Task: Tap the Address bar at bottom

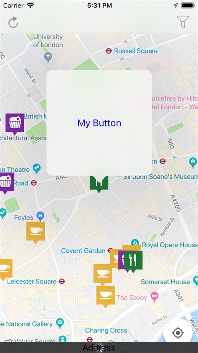Action: coord(99,348)
